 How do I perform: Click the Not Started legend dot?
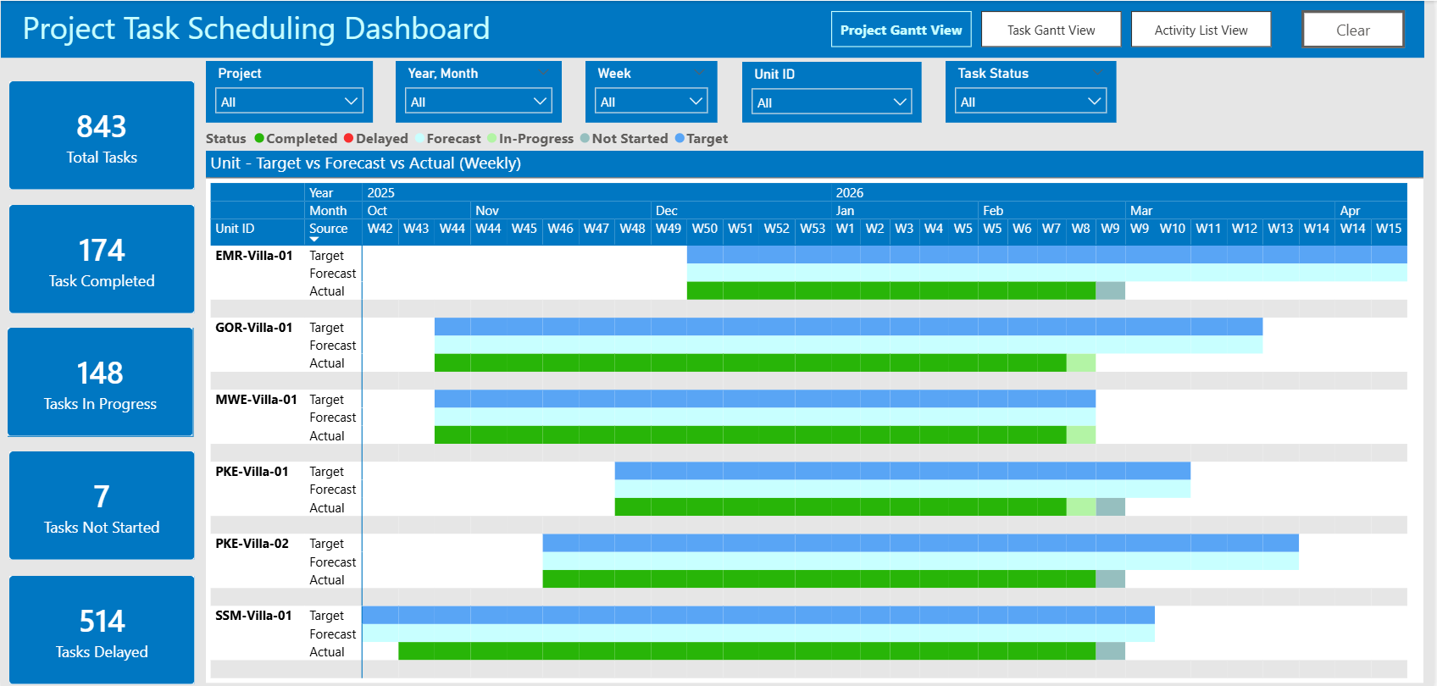coord(585,139)
